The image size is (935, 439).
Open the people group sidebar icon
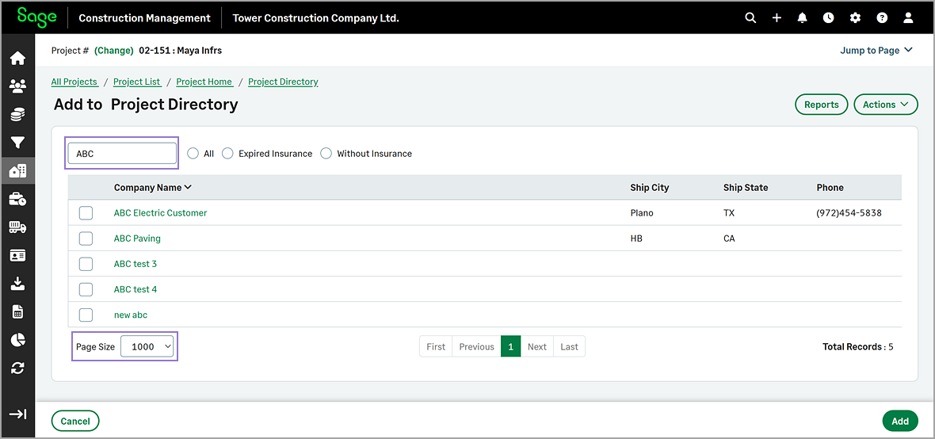tap(18, 86)
